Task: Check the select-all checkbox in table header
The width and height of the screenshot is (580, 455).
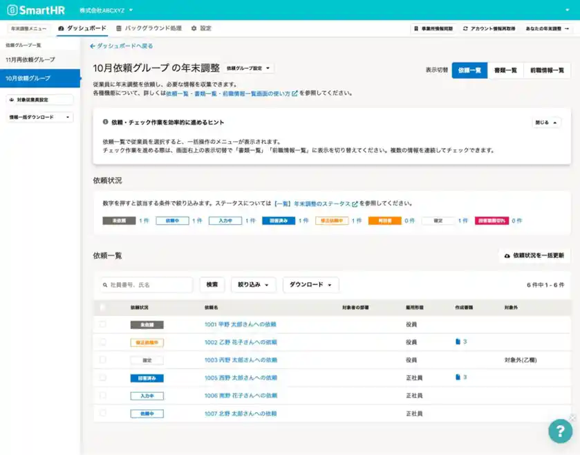Action: click(x=102, y=307)
